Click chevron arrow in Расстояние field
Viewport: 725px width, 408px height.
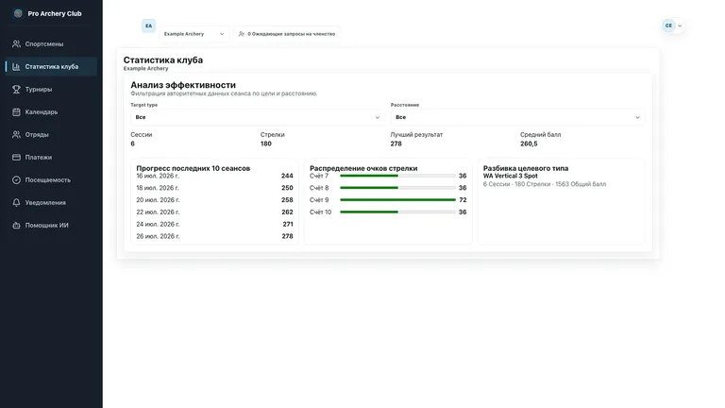(x=637, y=117)
